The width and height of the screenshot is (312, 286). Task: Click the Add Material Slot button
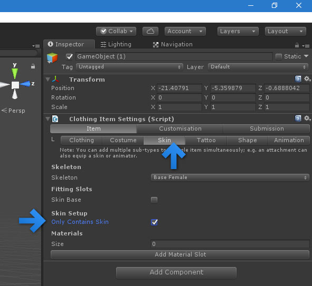pos(180,254)
